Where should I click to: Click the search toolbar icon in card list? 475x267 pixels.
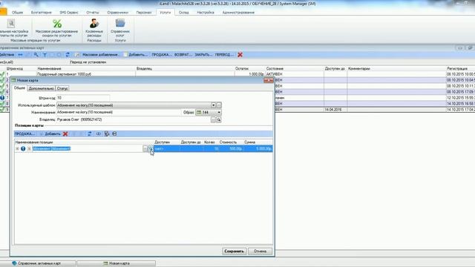point(36,55)
